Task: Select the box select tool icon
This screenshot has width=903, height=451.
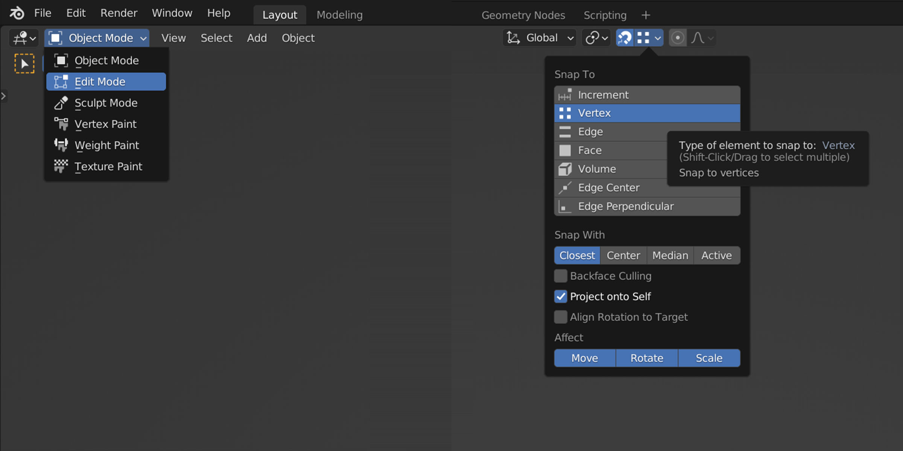Action: (x=24, y=64)
